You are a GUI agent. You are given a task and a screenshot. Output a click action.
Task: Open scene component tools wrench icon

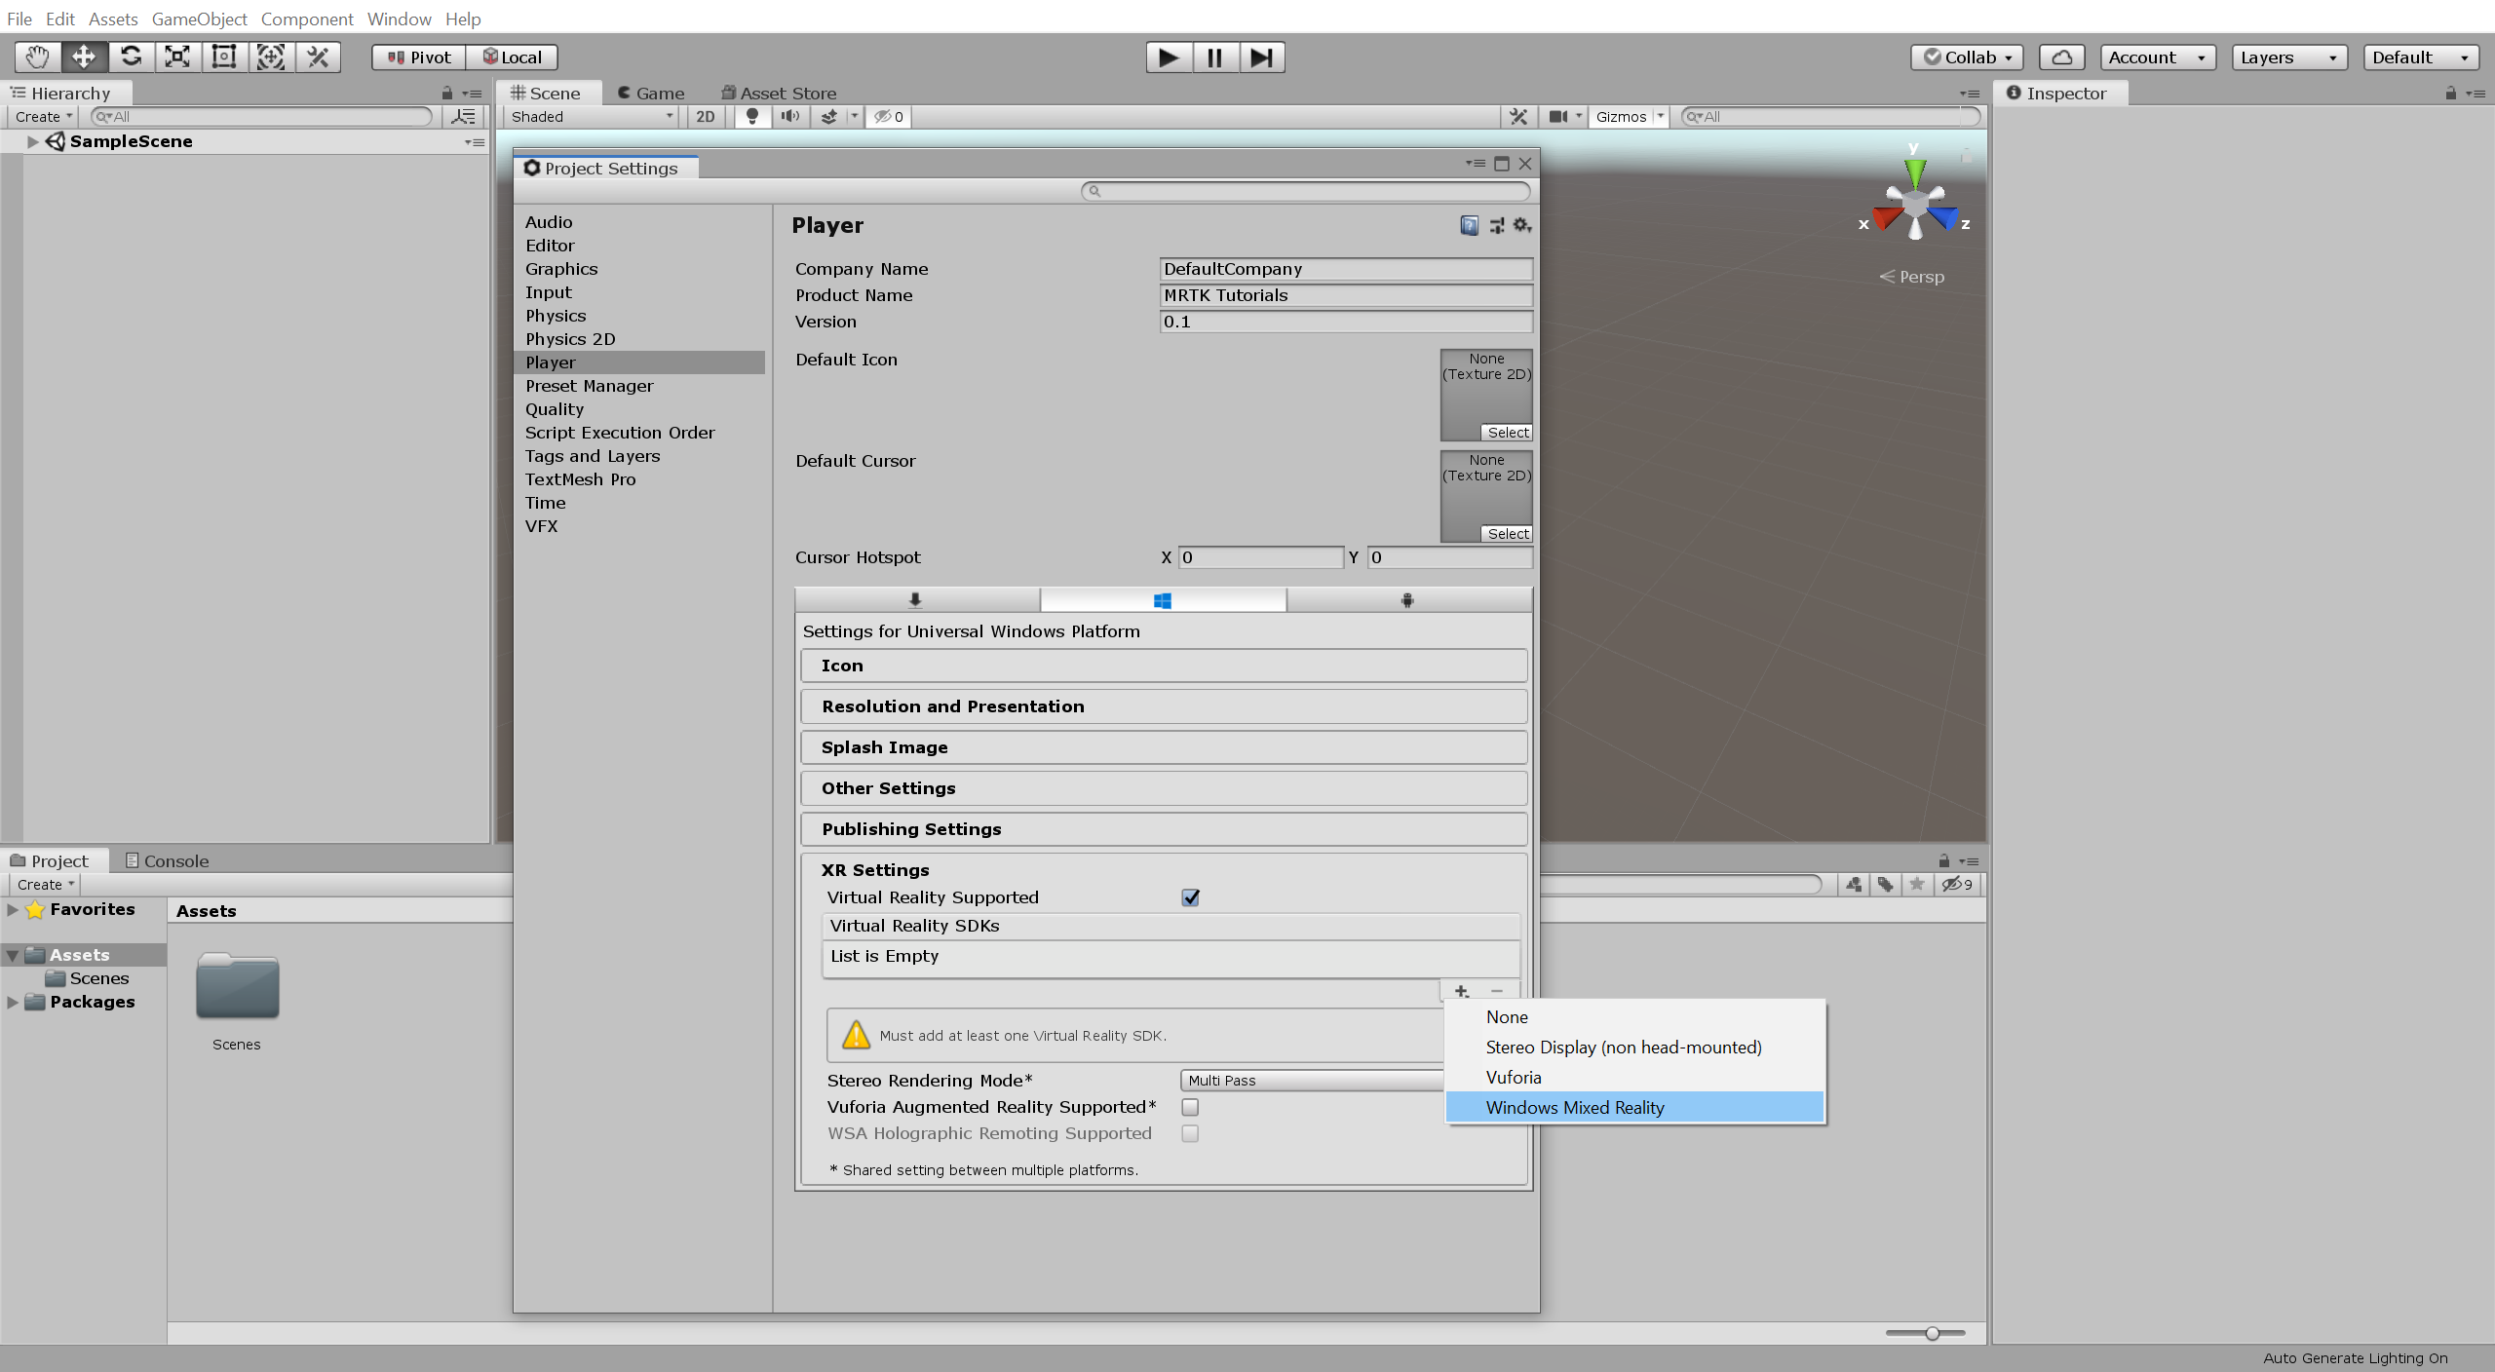(x=1518, y=117)
